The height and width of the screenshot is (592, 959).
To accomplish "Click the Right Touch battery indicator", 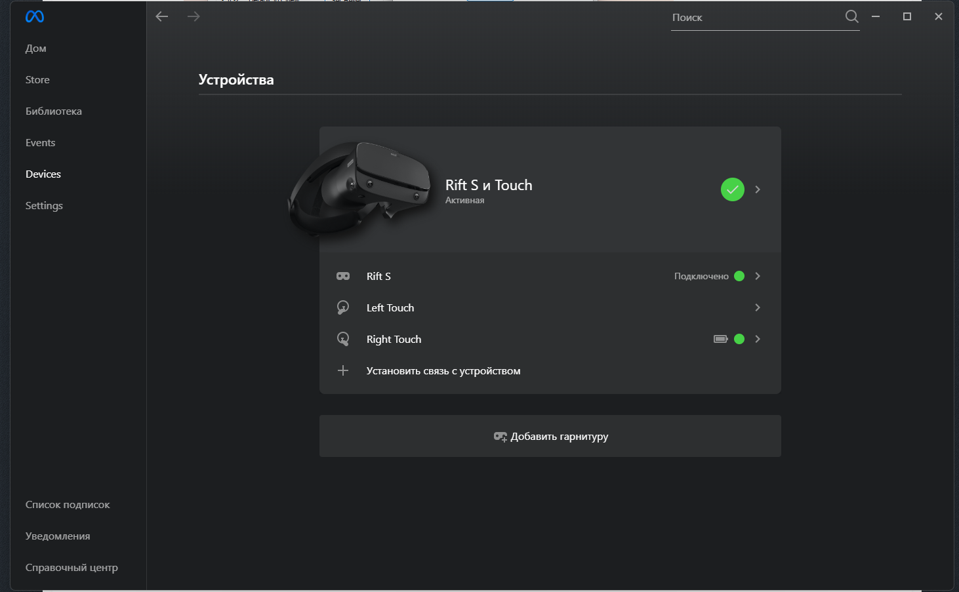I will (721, 339).
